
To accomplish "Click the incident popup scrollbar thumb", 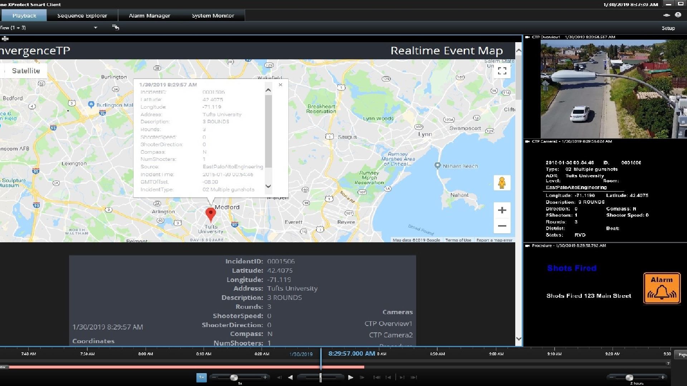I will pyautogui.click(x=268, y=131).
